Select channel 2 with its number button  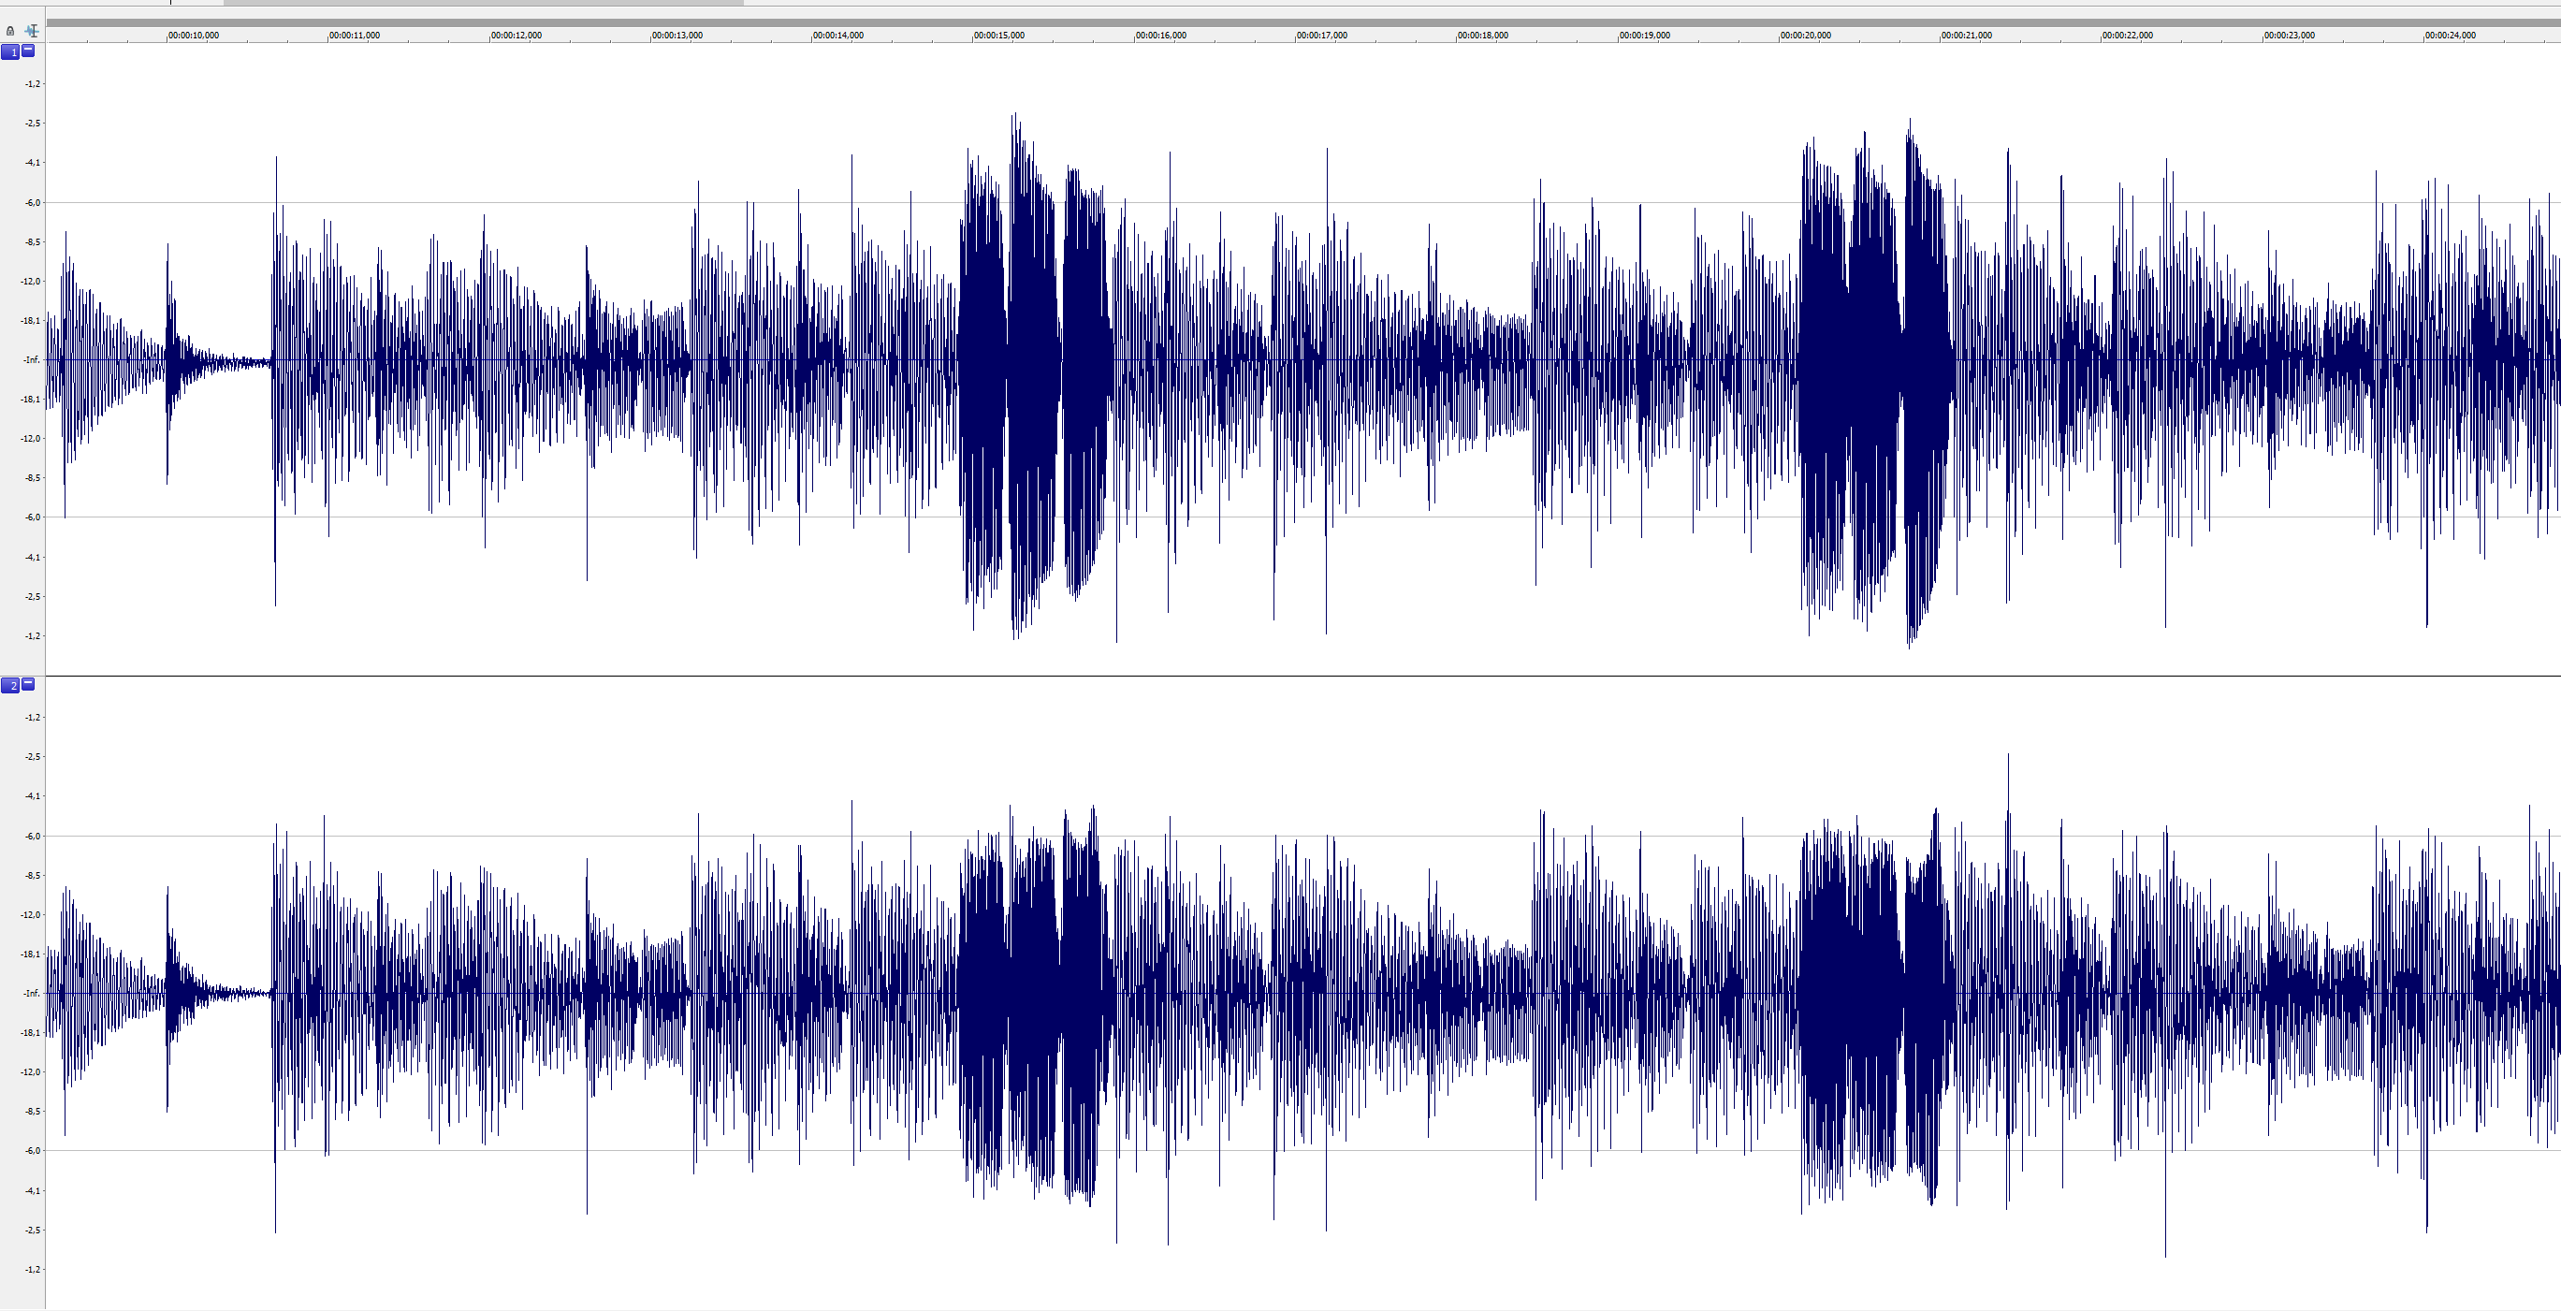10,686
